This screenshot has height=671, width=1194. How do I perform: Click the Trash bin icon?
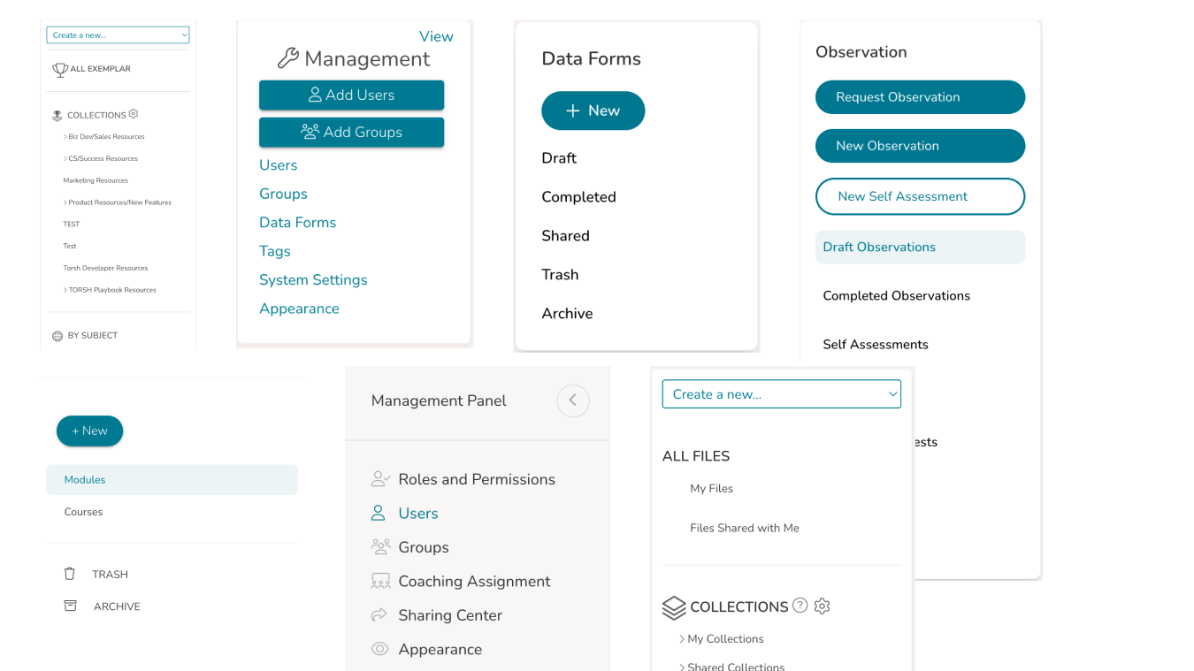tap(70, 574)
